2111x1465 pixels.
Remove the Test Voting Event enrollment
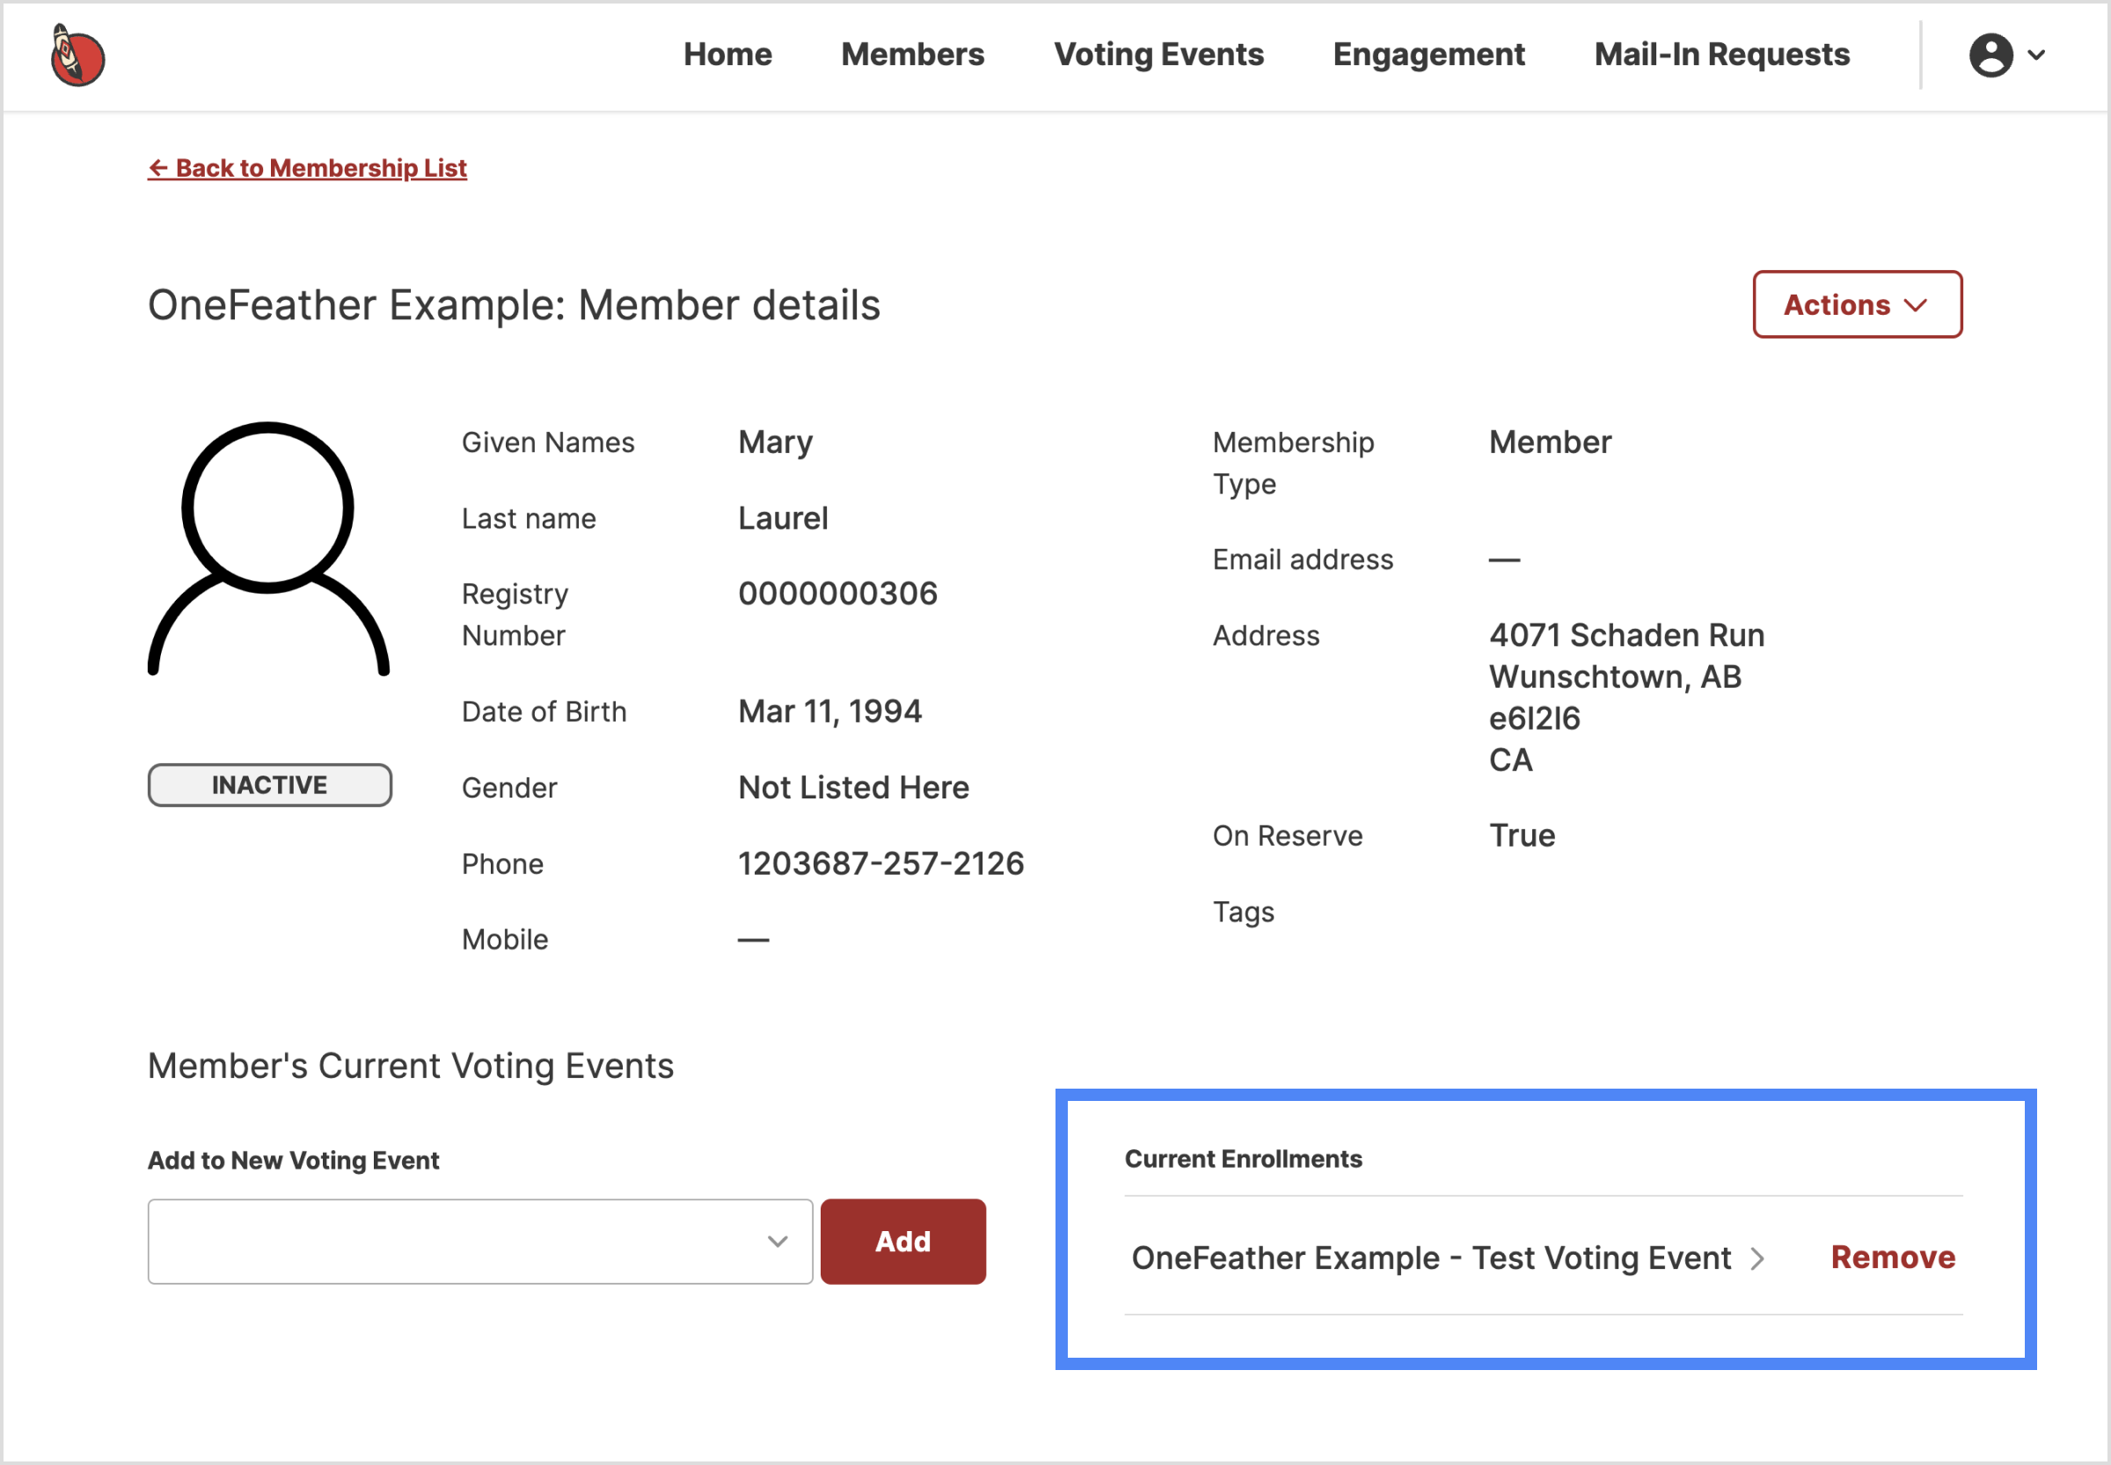[x=1893, y=1257]
